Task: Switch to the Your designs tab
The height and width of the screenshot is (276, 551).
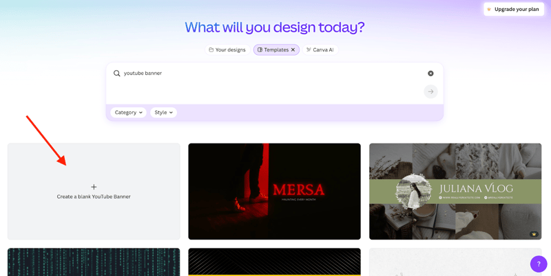Action: pos(227,50)
